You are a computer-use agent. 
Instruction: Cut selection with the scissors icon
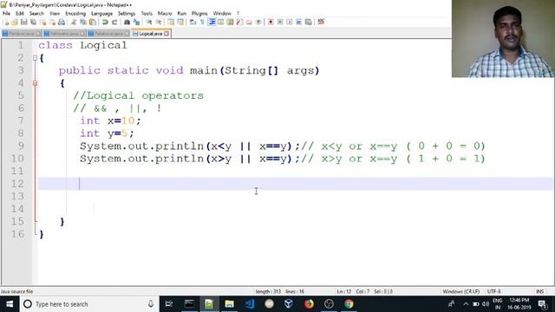pos(74,22)
